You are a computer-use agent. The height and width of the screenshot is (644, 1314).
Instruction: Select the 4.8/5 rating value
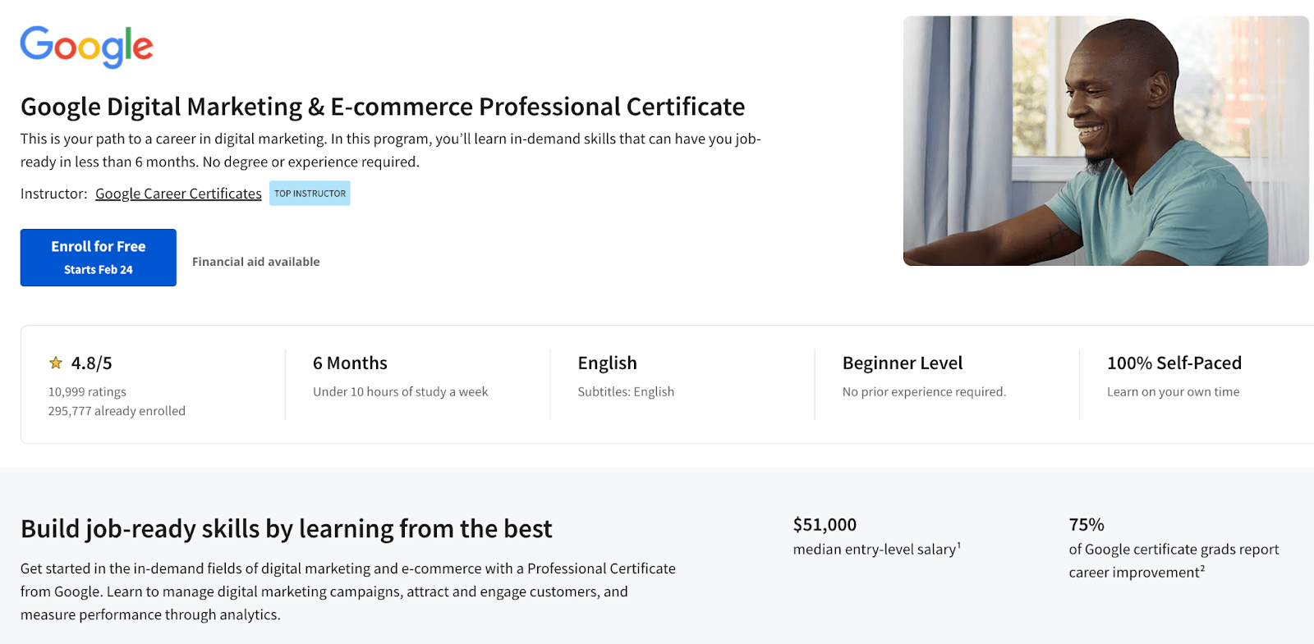coord(91,363)
